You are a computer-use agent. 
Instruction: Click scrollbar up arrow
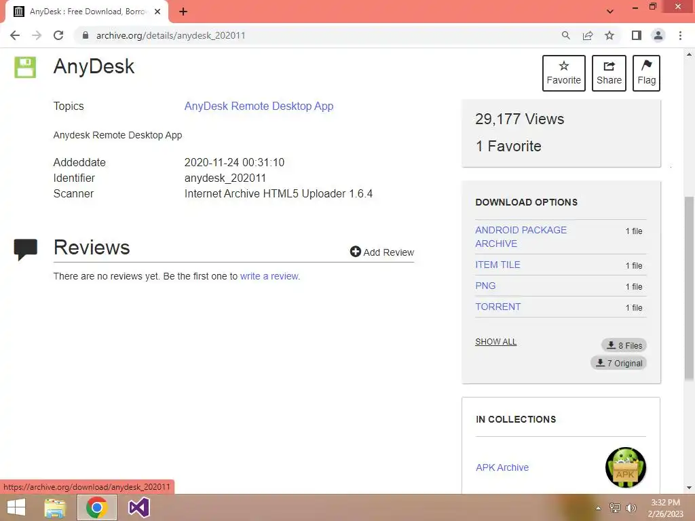690,54
